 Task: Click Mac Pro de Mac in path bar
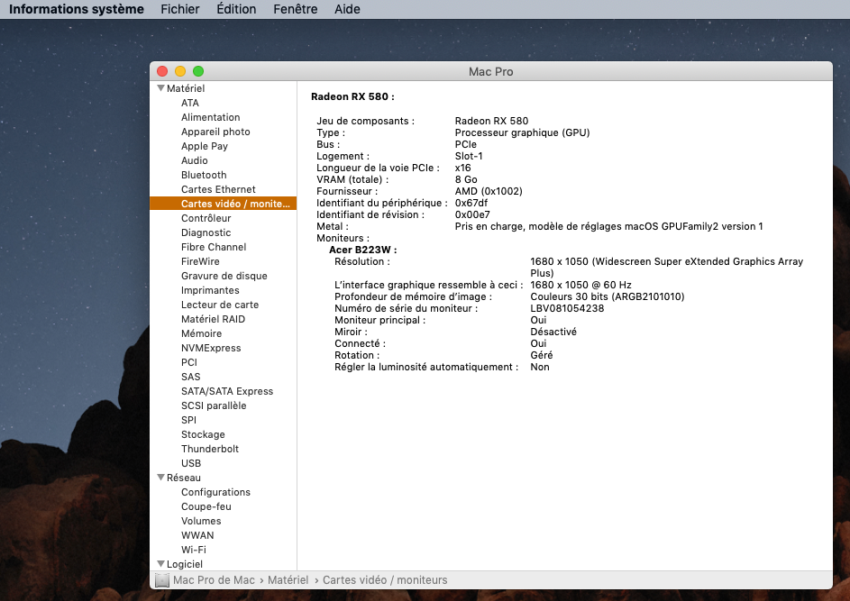click(x=215, y=580)
